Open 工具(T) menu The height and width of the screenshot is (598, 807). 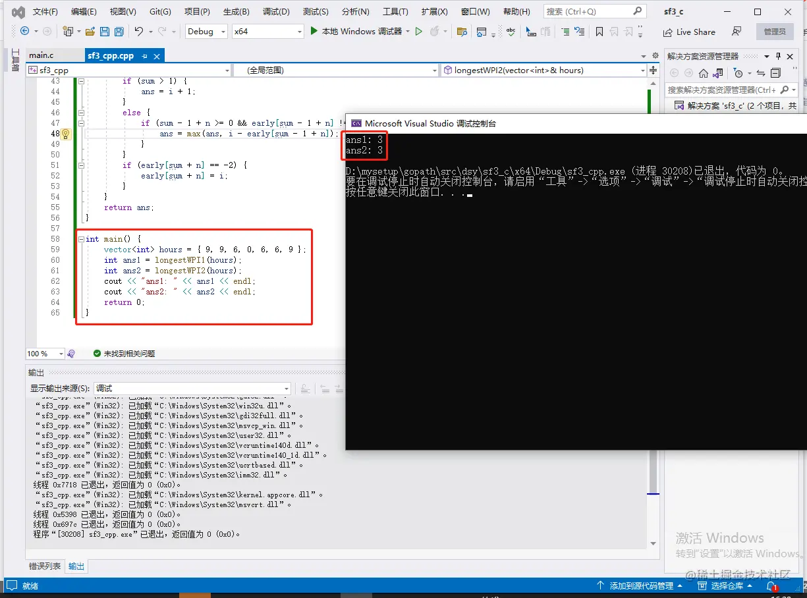(x=395, y=12)
